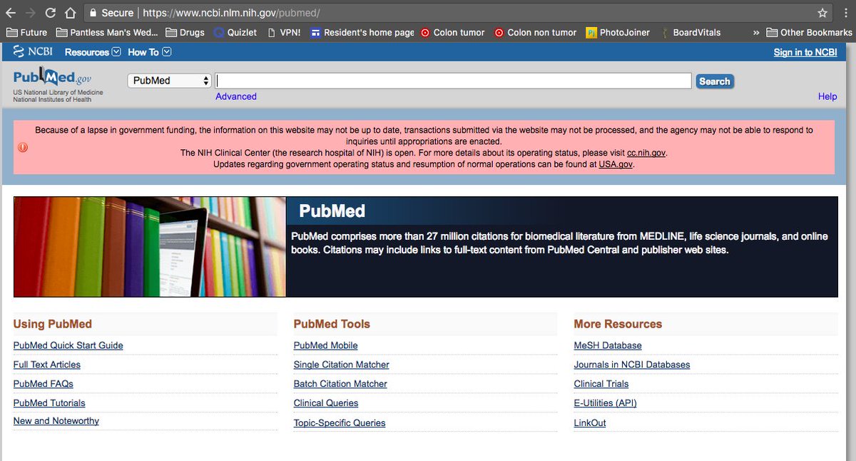The width and height of the screenshot is (856, 461).
Task: Open the Colon tumor bookmark
Action: pyautogui.click(x=453, y=32)
